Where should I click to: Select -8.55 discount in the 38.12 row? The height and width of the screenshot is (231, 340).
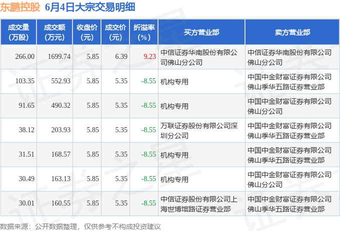tap(148, 130)
